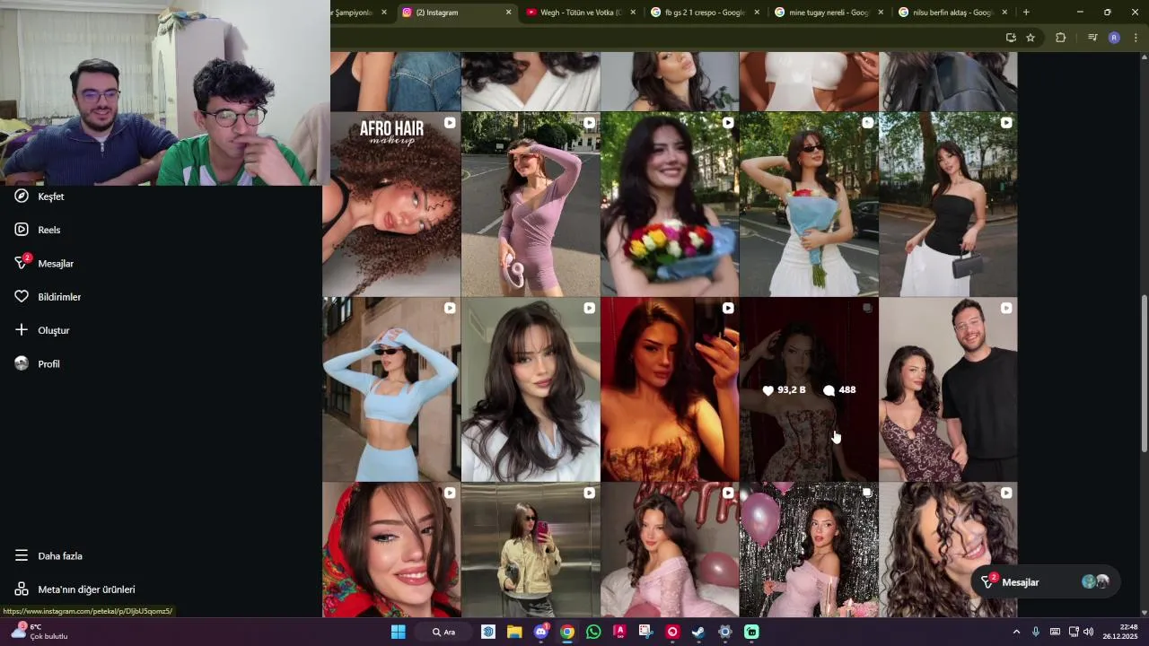Open Chrome three-dot menu
Viewport: 1149px width, 646px height.
coord(1136,38)
